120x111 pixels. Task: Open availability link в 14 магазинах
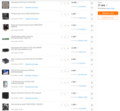82,74
